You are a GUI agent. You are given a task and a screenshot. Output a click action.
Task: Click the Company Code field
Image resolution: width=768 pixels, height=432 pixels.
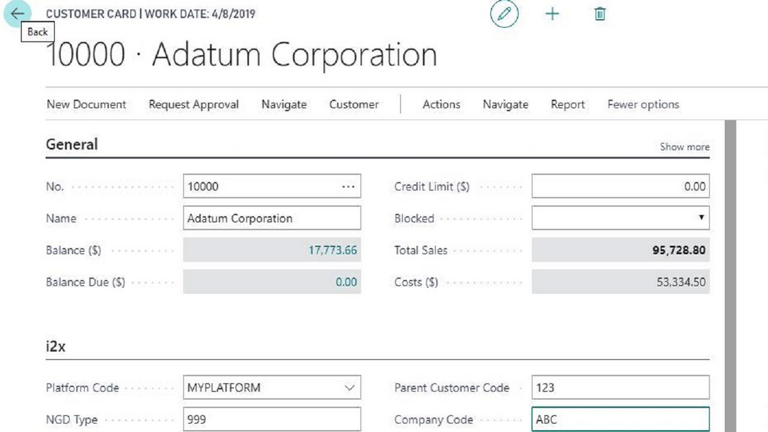(620, 419)
